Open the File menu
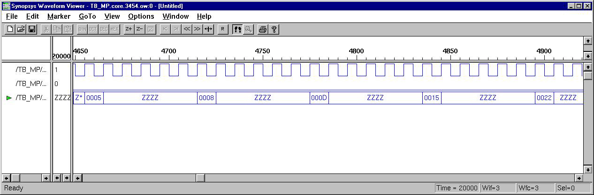The width and height of the screenshot is (594, 195). (x=12, y=16)
